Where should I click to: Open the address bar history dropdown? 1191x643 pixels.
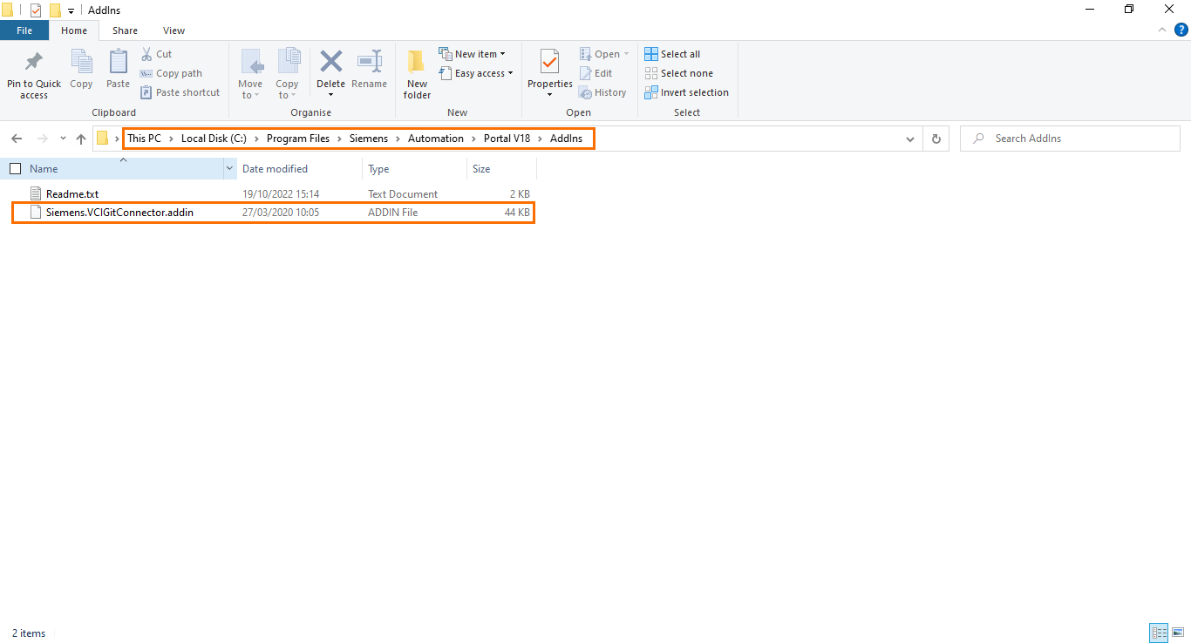coord(909,138)
